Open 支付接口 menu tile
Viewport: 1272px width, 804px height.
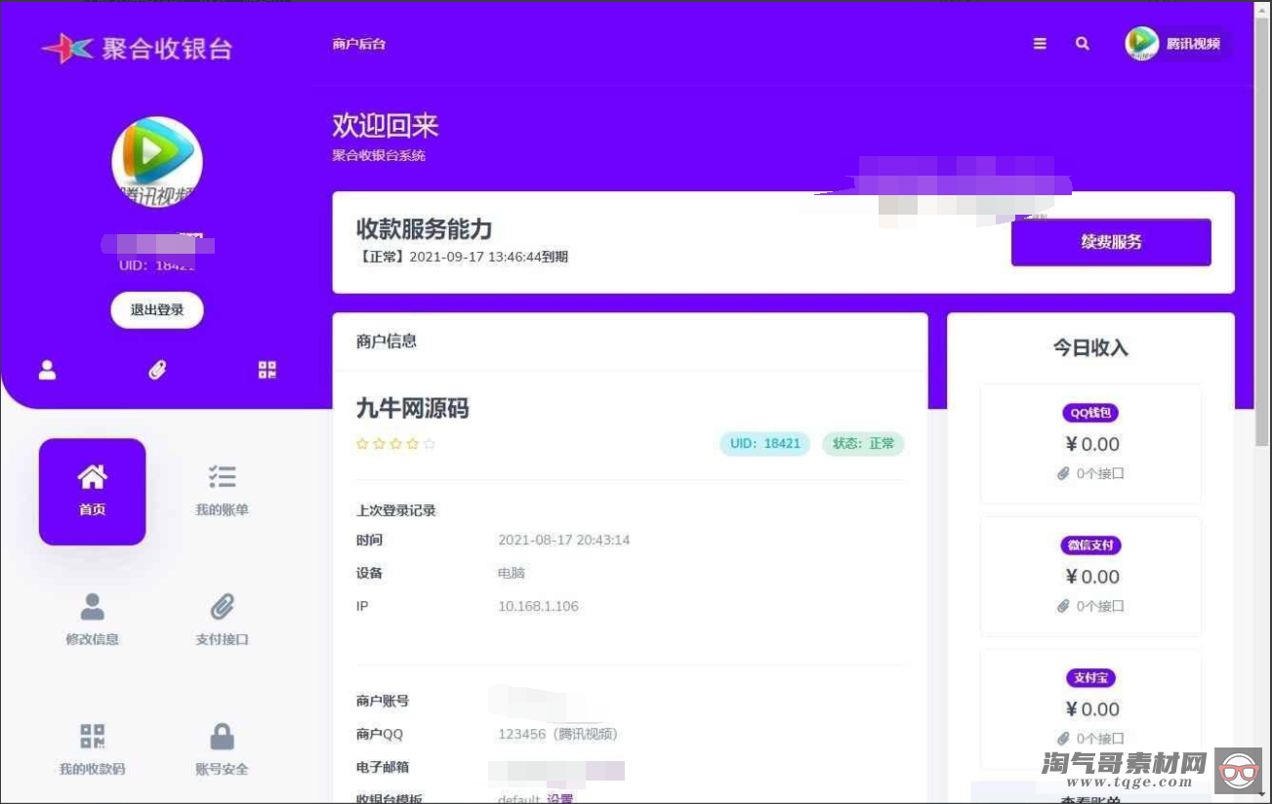click(x=223, y=621)
